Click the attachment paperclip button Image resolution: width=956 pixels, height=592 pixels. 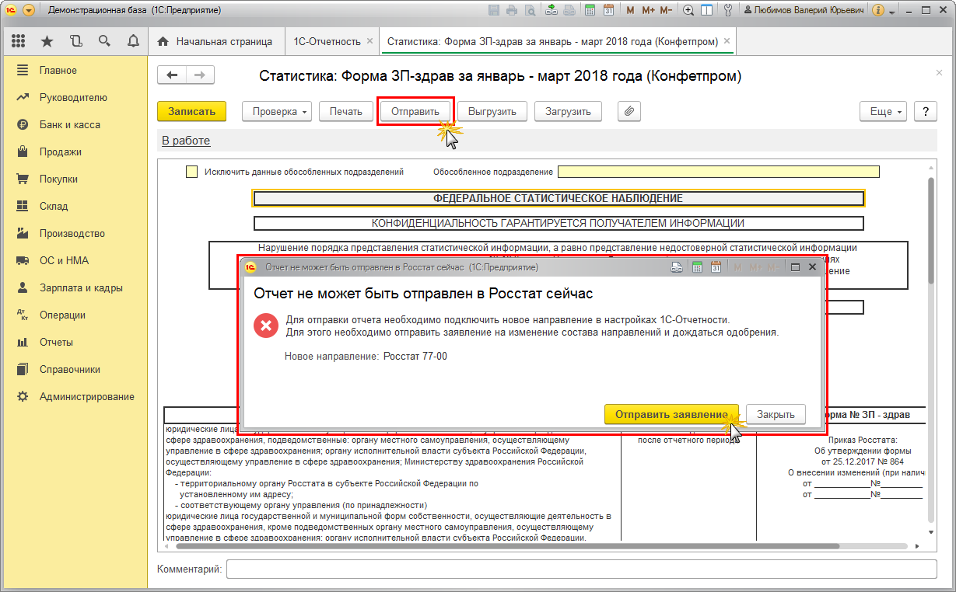(x=629, y=111)
